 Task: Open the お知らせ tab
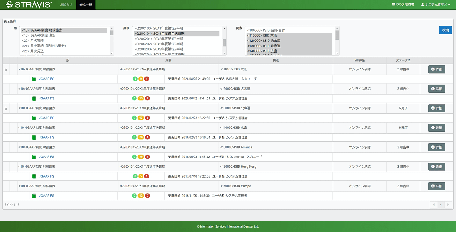click(x=66, y=5)
